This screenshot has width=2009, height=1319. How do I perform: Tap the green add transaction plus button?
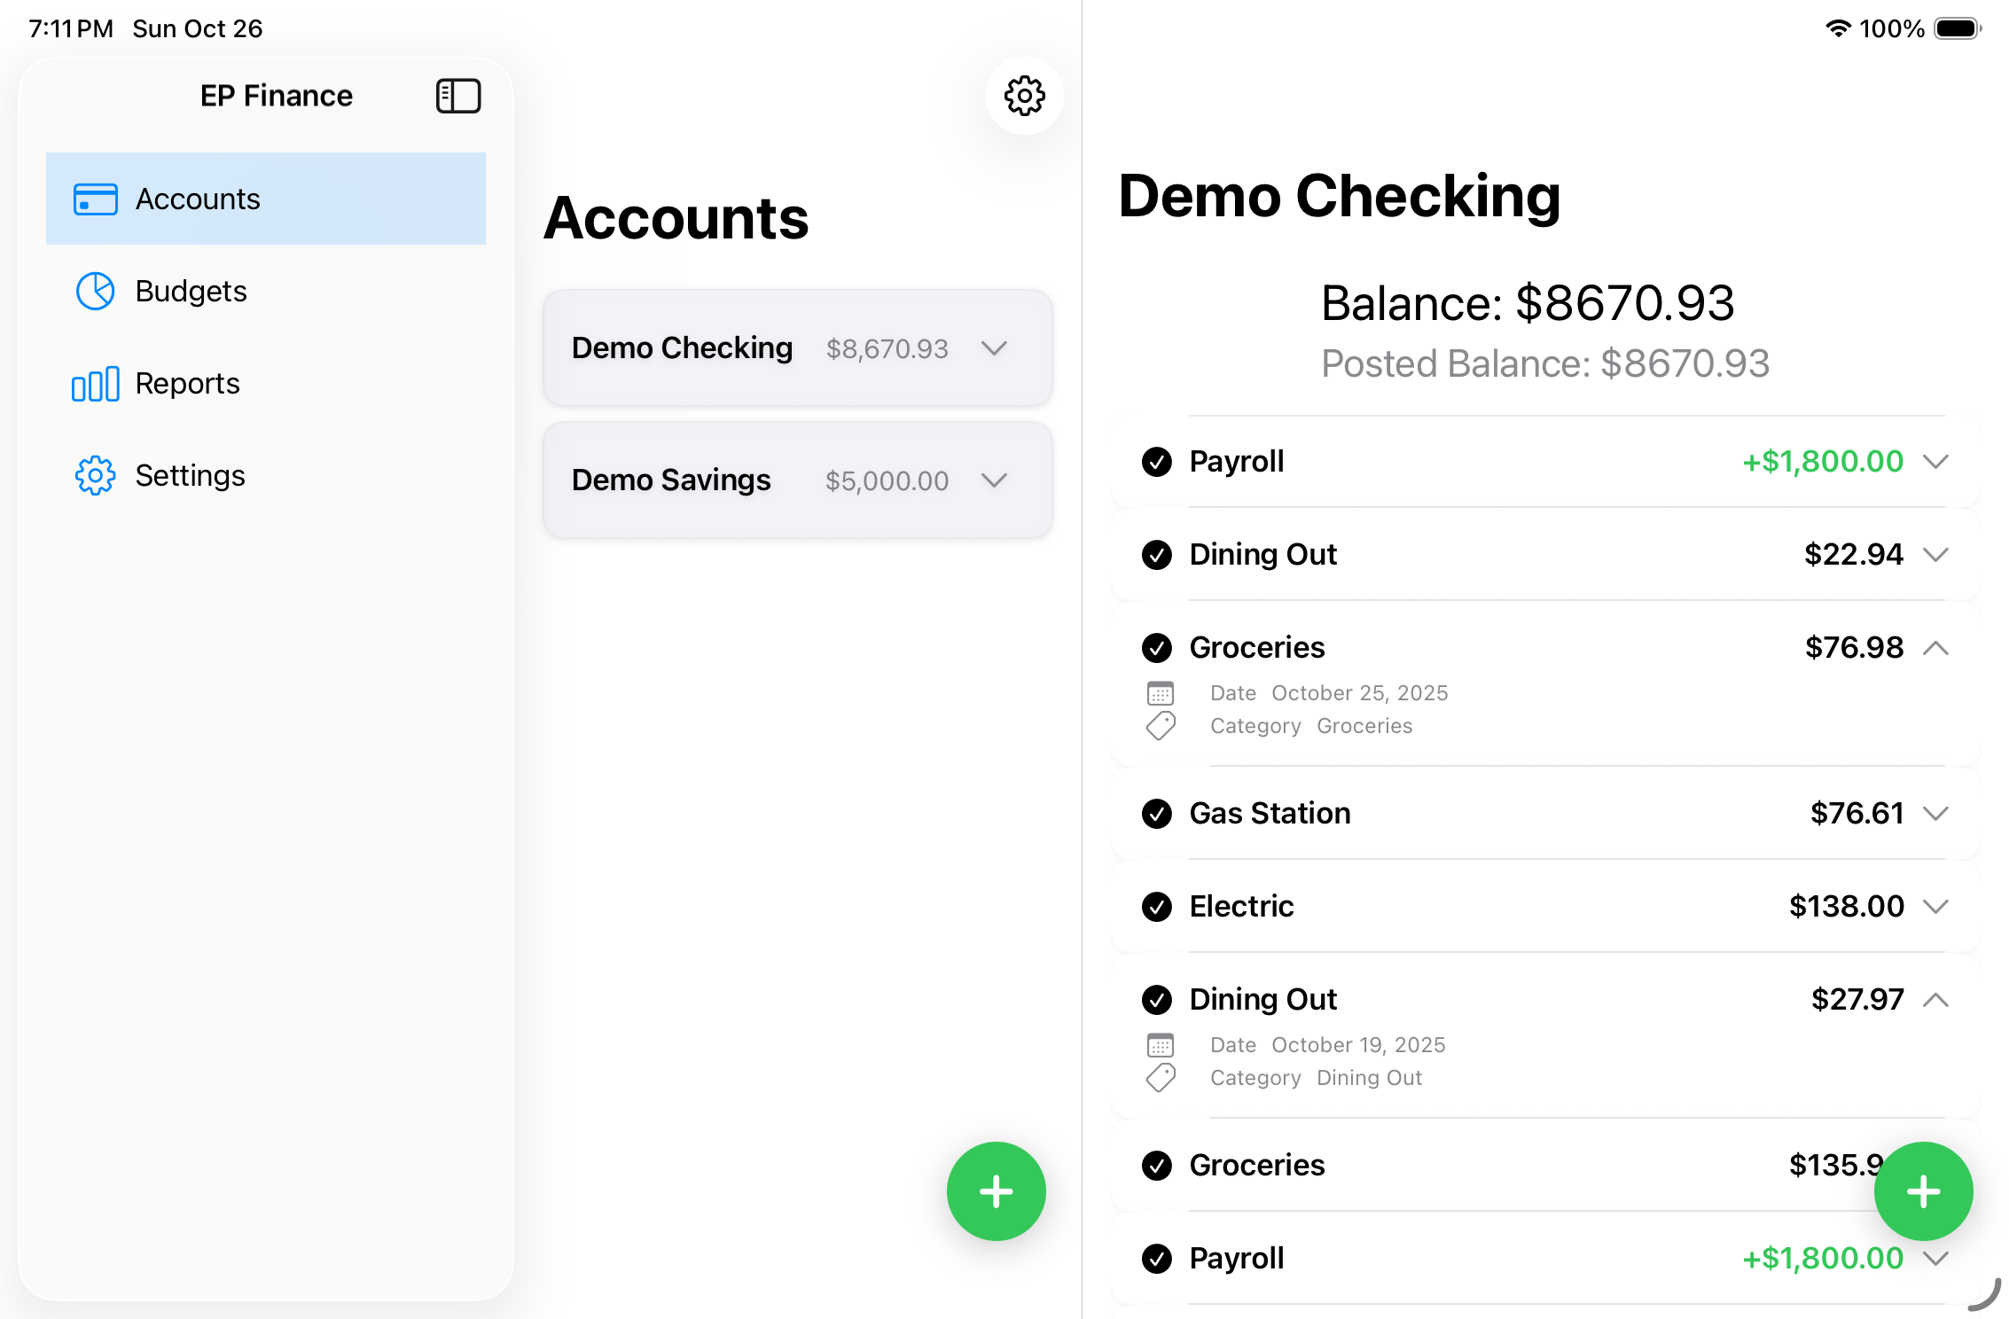(1922, 1190)
